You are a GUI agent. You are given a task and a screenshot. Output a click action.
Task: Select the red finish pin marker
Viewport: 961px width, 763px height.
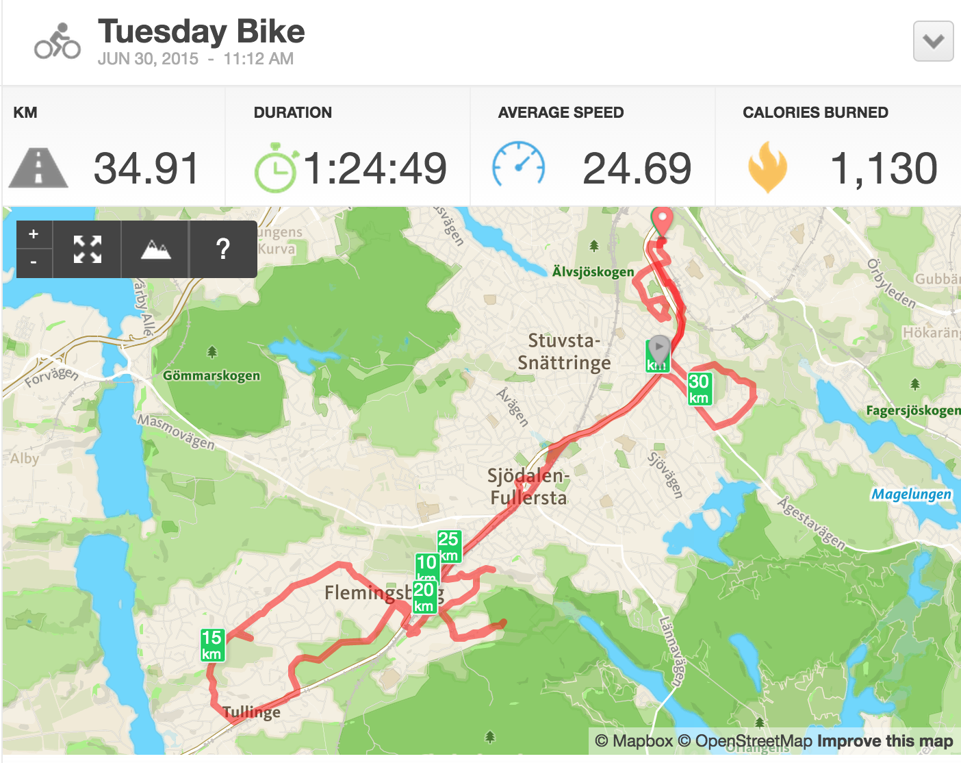click(x=662, y=222)
